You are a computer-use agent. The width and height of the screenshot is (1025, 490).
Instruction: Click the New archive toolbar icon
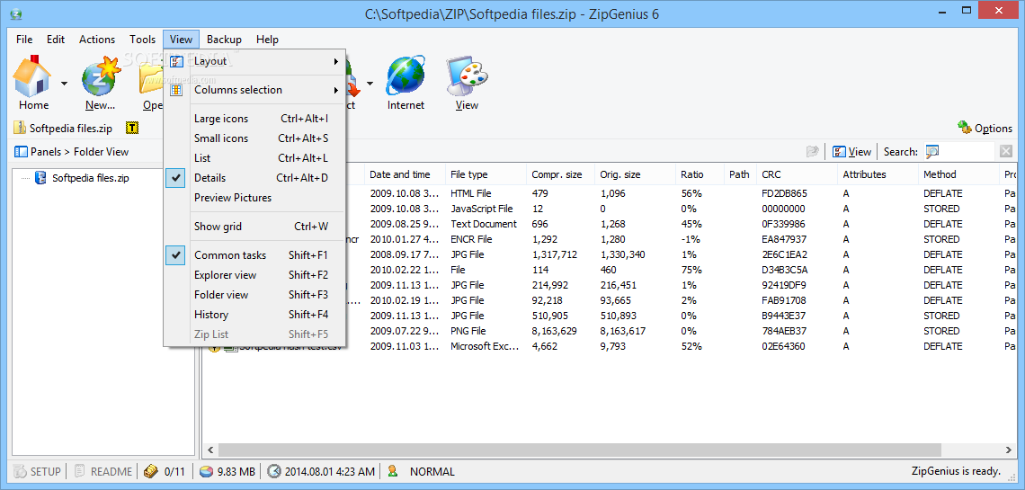point(100,76)
